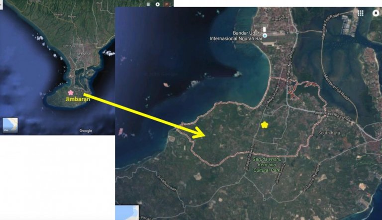Click the red profile avatar on the small map
This screenshot has height=220, width=382.
click(167, 4)
